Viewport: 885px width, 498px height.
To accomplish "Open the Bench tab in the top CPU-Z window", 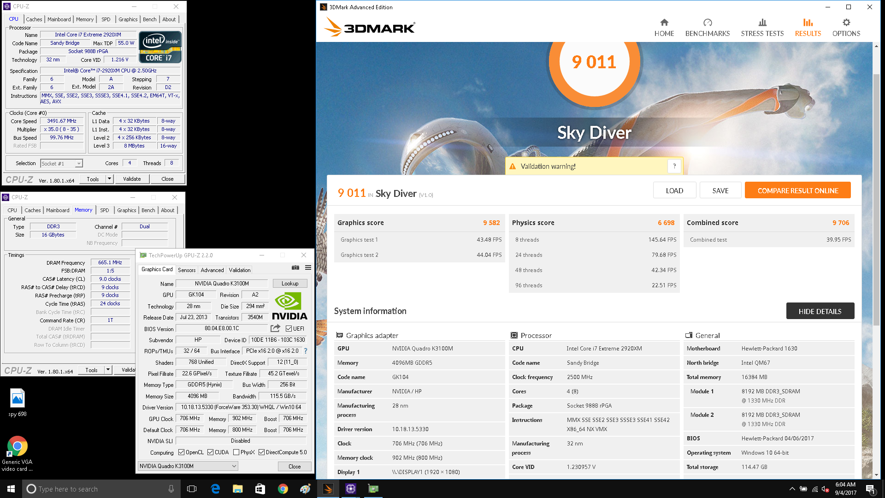I will point(149,19).
